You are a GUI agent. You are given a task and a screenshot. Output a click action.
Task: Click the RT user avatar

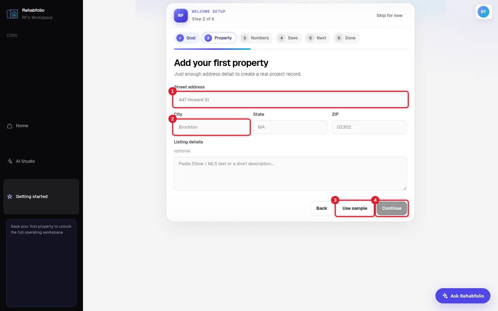483,12
